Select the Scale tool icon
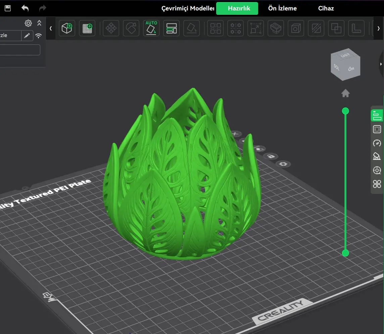This screenshot has height=334, width=384. 256,28
